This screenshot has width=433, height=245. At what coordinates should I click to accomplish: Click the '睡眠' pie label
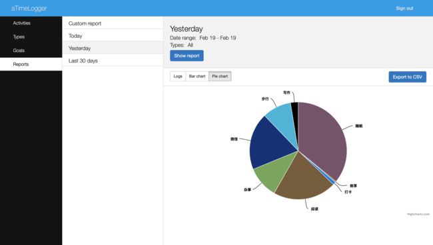tap(358, 126)
